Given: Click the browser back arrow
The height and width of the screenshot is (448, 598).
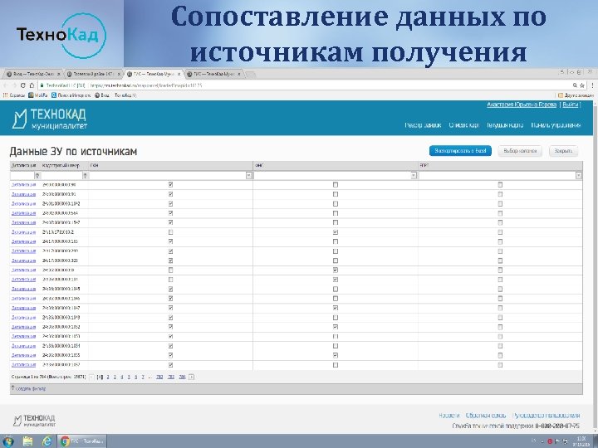Looking at the screenshot, I should (5, 85).
